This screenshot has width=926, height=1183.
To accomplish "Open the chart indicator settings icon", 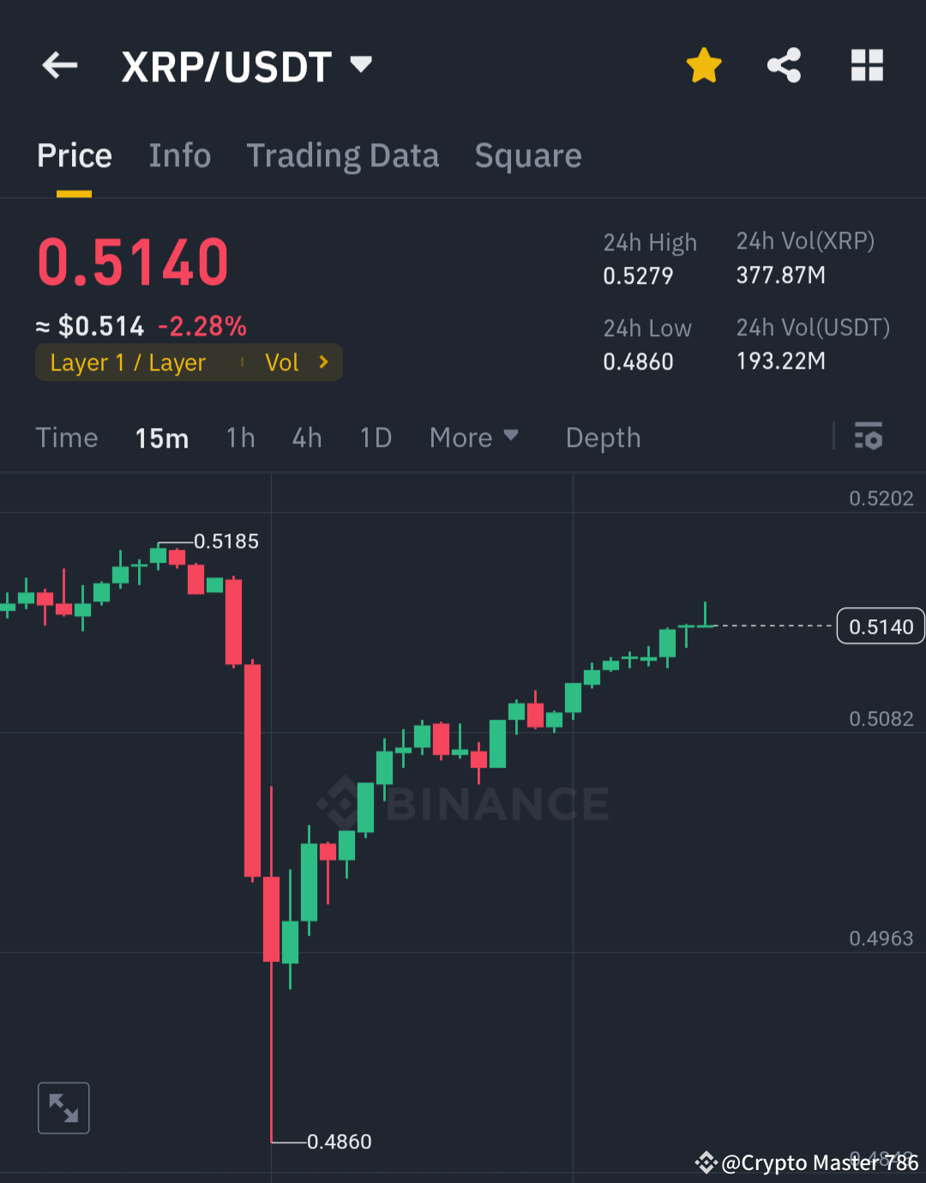I will click(869, 438).
